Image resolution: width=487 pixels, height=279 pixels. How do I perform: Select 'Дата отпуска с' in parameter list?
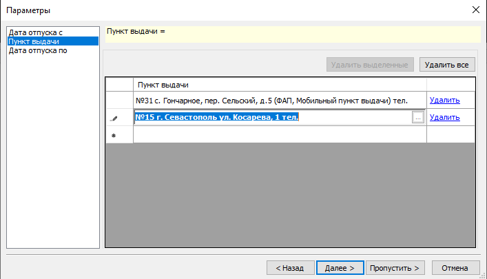coord(53,32)
